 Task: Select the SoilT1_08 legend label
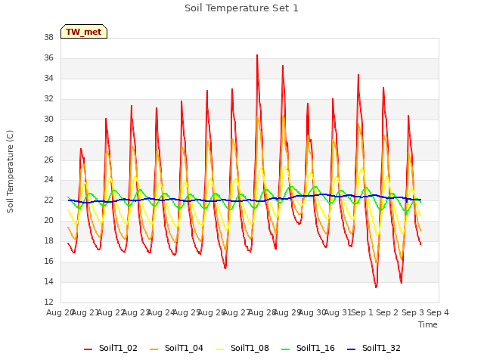[x=250, y=348]
